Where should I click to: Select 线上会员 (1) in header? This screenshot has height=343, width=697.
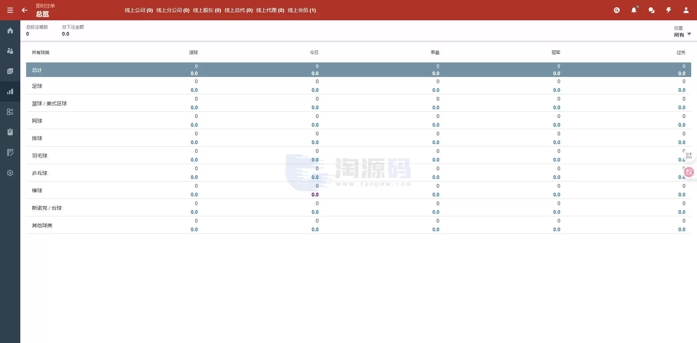pyautogui.click(x=302, y=10)
